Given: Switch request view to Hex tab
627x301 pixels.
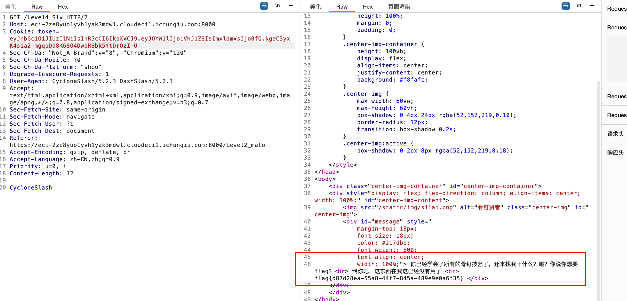Looking at the screenshot, I should click(x=63, y=7).
